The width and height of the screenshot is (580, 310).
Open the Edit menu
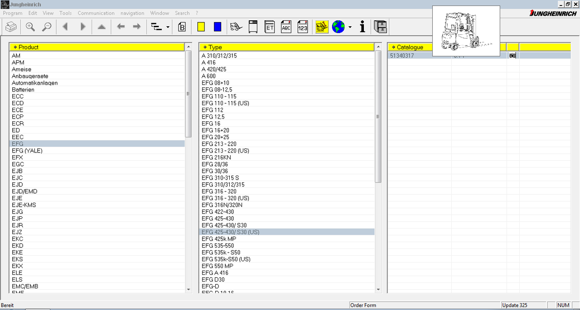click(33, 13)
